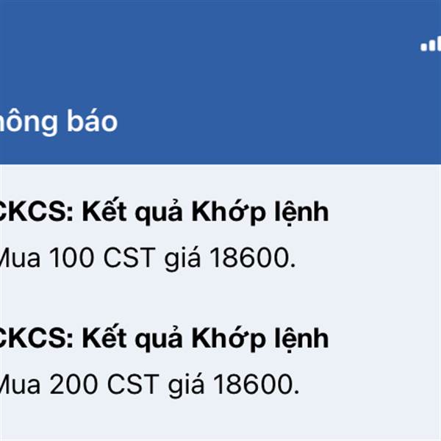This screenshot has width=441, height=441.
Task: Click the 18600 price in second notification
Action: point(252,384)
